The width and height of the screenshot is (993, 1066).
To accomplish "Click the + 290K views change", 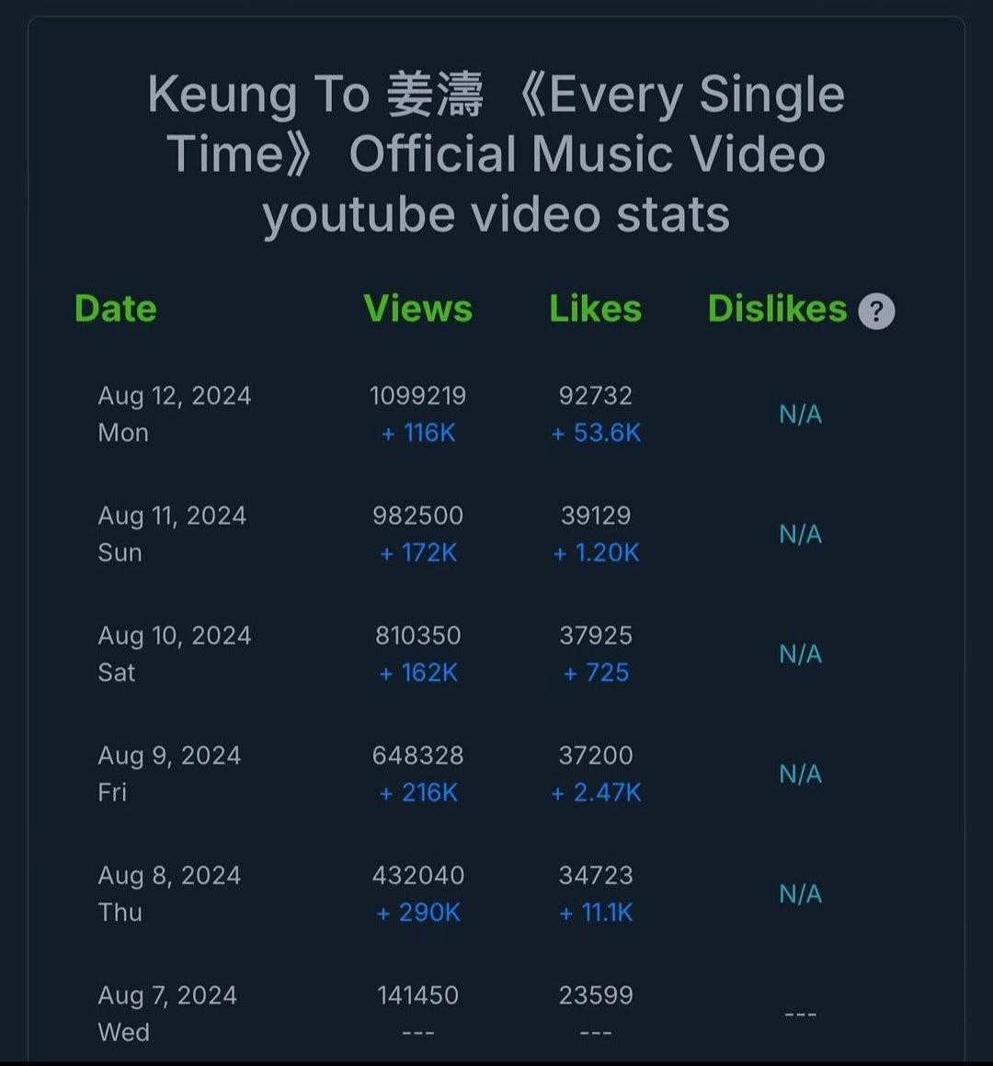I will (x=417, y=913).
